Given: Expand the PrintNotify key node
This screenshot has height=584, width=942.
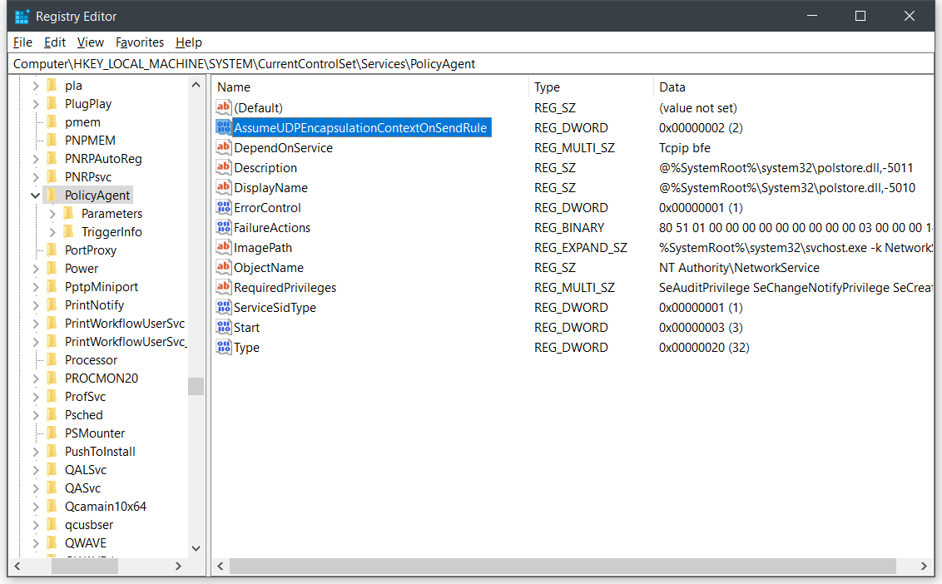Looking at the screenshot, I should point(36,305).
